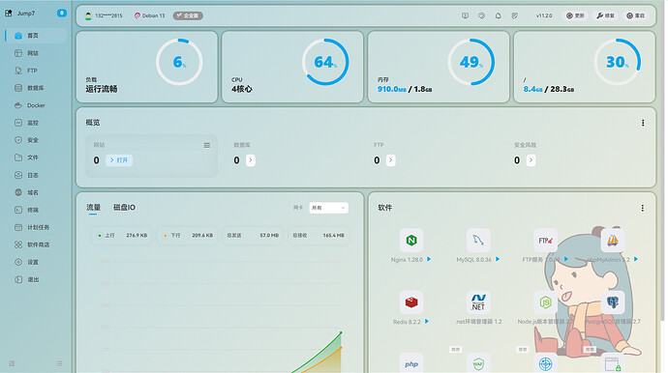Click the 6% load status ring

(179, 62)
